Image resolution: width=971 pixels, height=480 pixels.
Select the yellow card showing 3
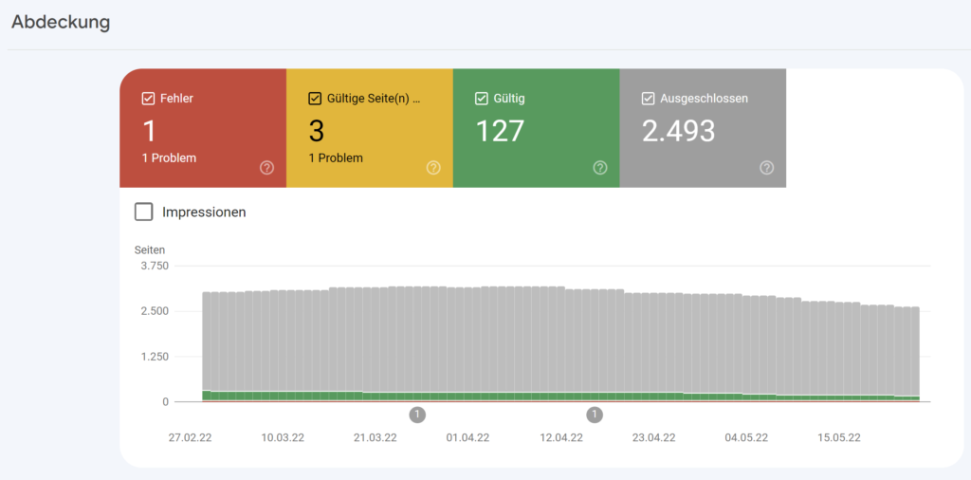(x=370, y=128)
